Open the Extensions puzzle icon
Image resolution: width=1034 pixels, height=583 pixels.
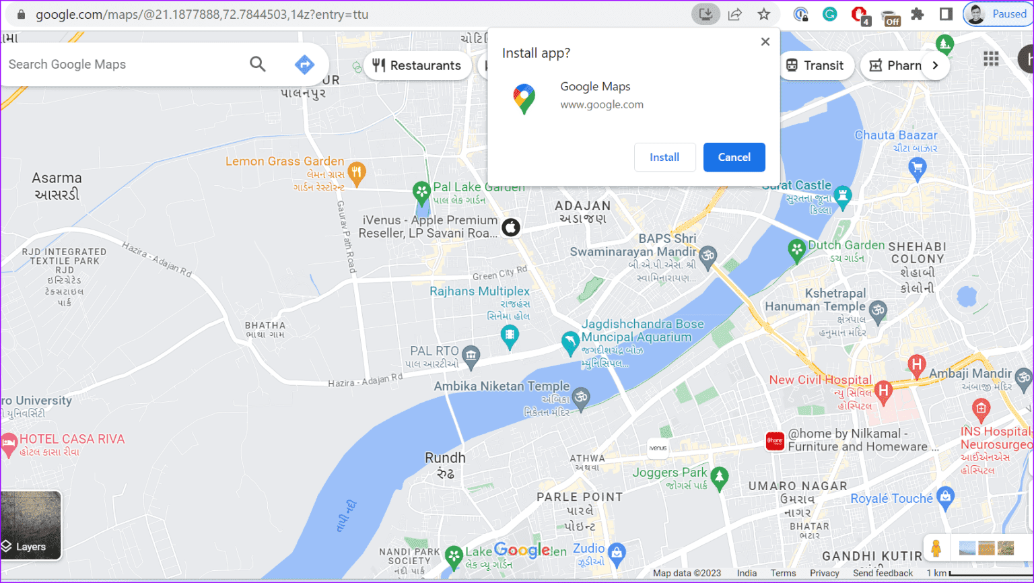pos(917,14)
